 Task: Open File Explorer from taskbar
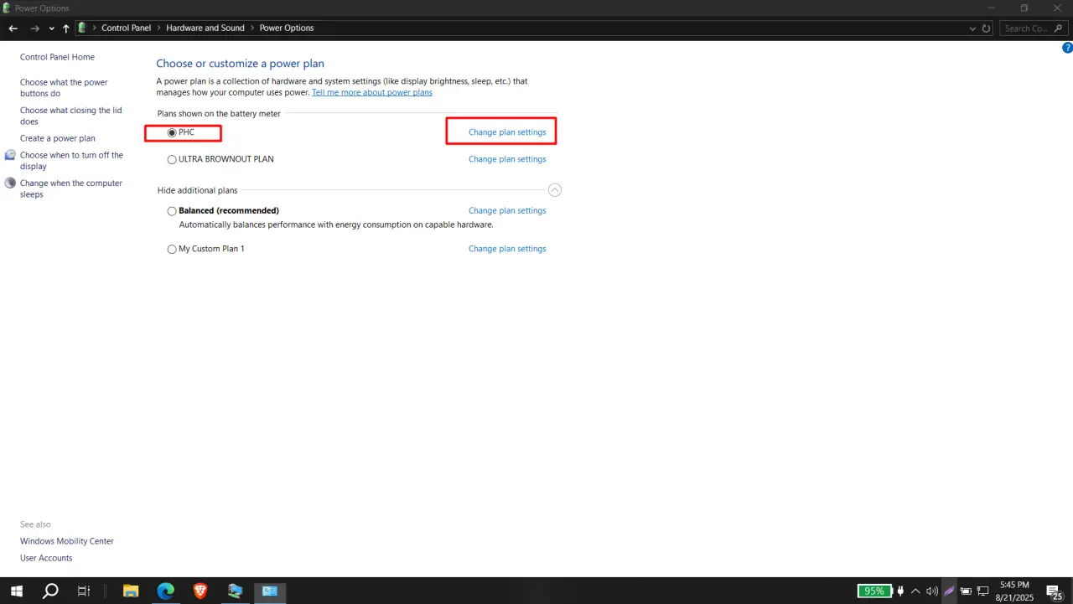[131, 591]
